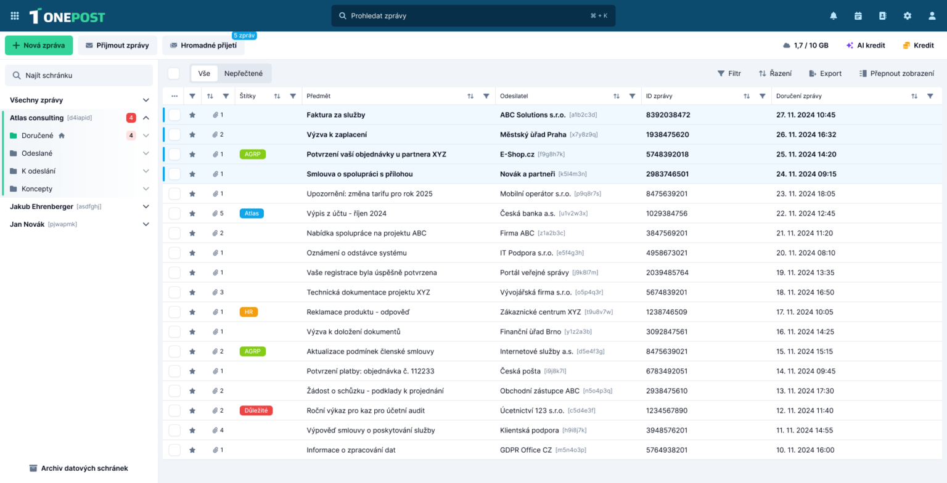Viewport: 947px width, 483px height.
Task: Collapse the Atlas consulting mailbox
Action: tap(146, 118)
